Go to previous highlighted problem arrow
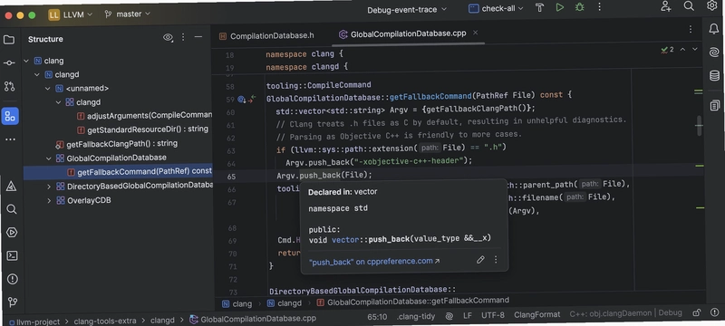This screenshot has height=326, width=725. [x=682, y=49]
